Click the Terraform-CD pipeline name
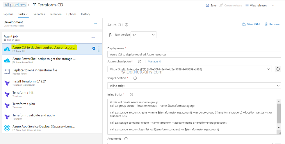Viewport: 285px width, 144px height. click(50, 5)
